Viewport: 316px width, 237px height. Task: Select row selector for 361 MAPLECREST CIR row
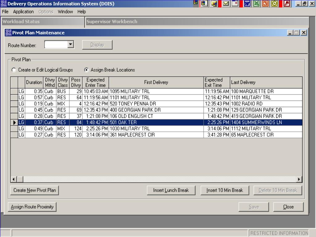click(x=14, y=135)
